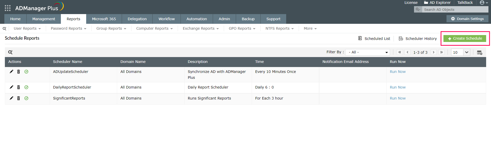The image size is (491, 143).
Task: Open the add/remove columns icon
Action: pos(479,52)
